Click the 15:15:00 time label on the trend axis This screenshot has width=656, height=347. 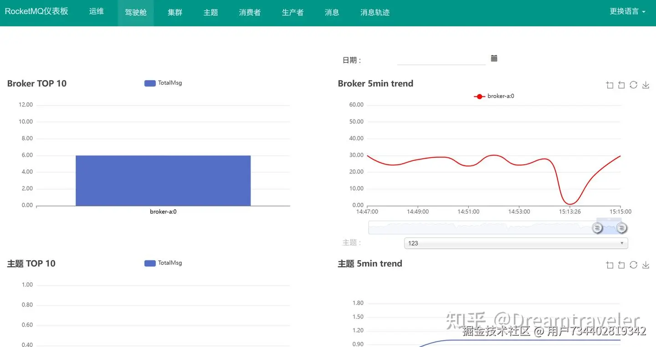click(x=620, y=211)
